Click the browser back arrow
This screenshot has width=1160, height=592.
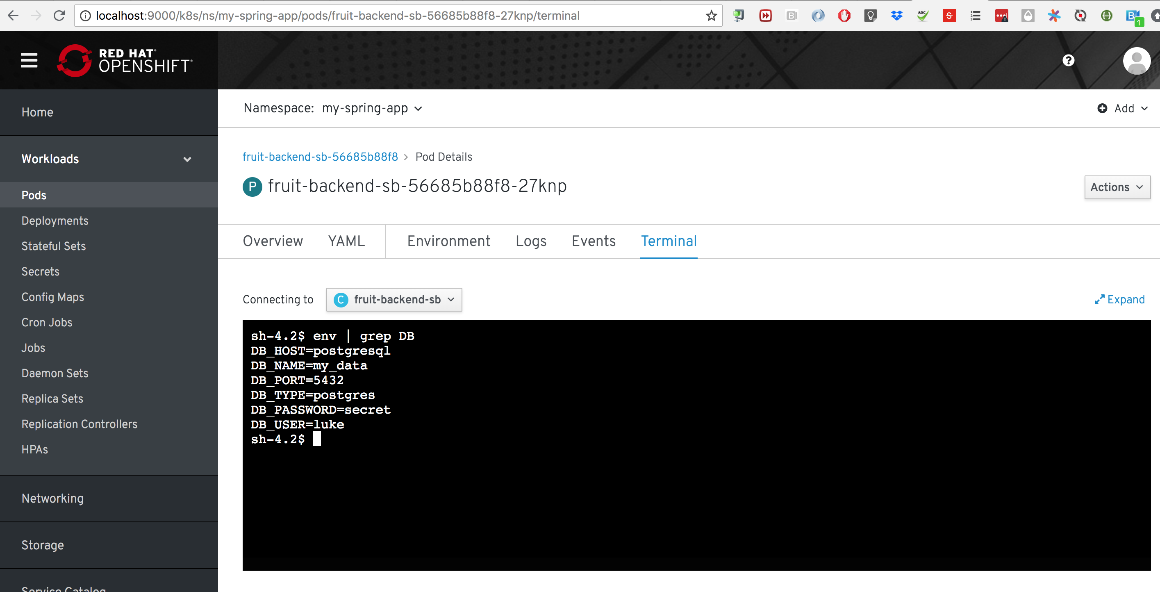[13, 16]
